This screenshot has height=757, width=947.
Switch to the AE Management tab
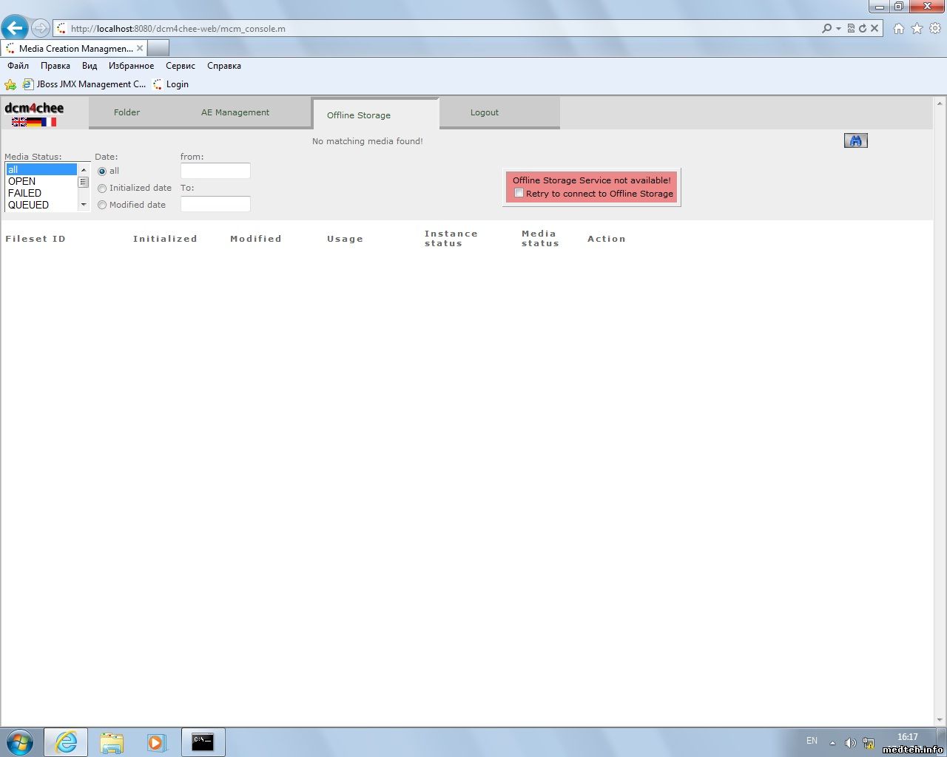(x=235, y=112)
